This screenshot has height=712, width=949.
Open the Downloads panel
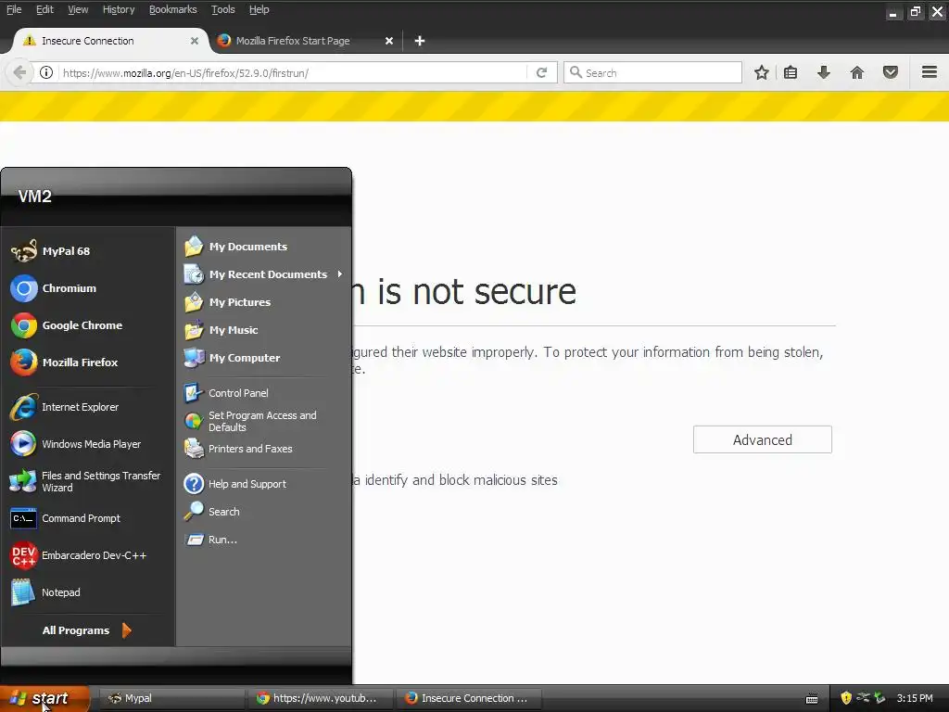(824, 72)
